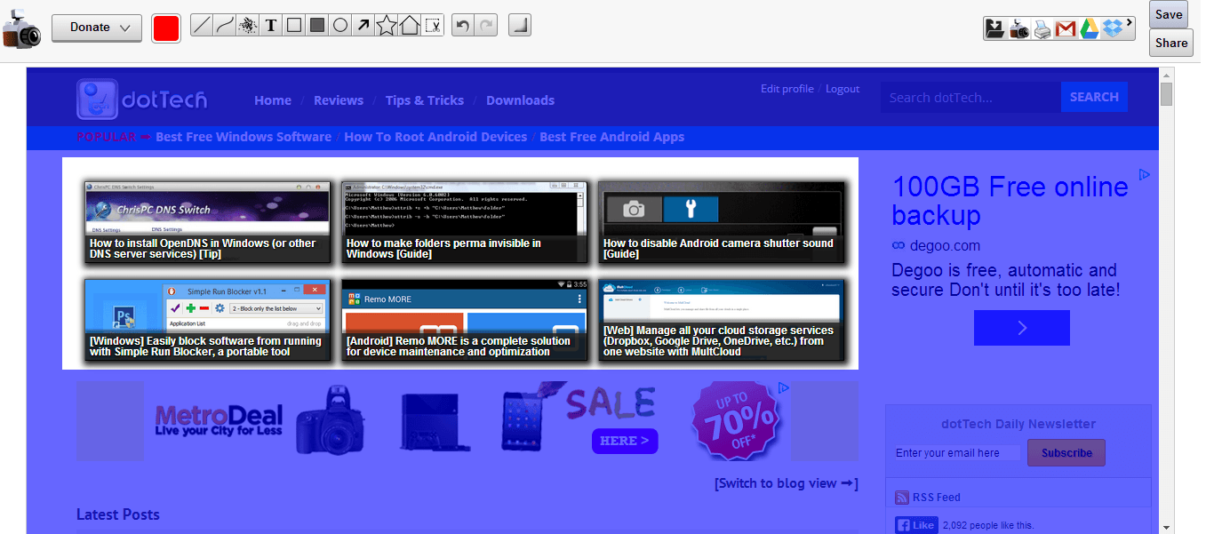The height and width of the screenshot is (534, 1206).
Task: Click the Logout link
Action: tap(843, 89)
